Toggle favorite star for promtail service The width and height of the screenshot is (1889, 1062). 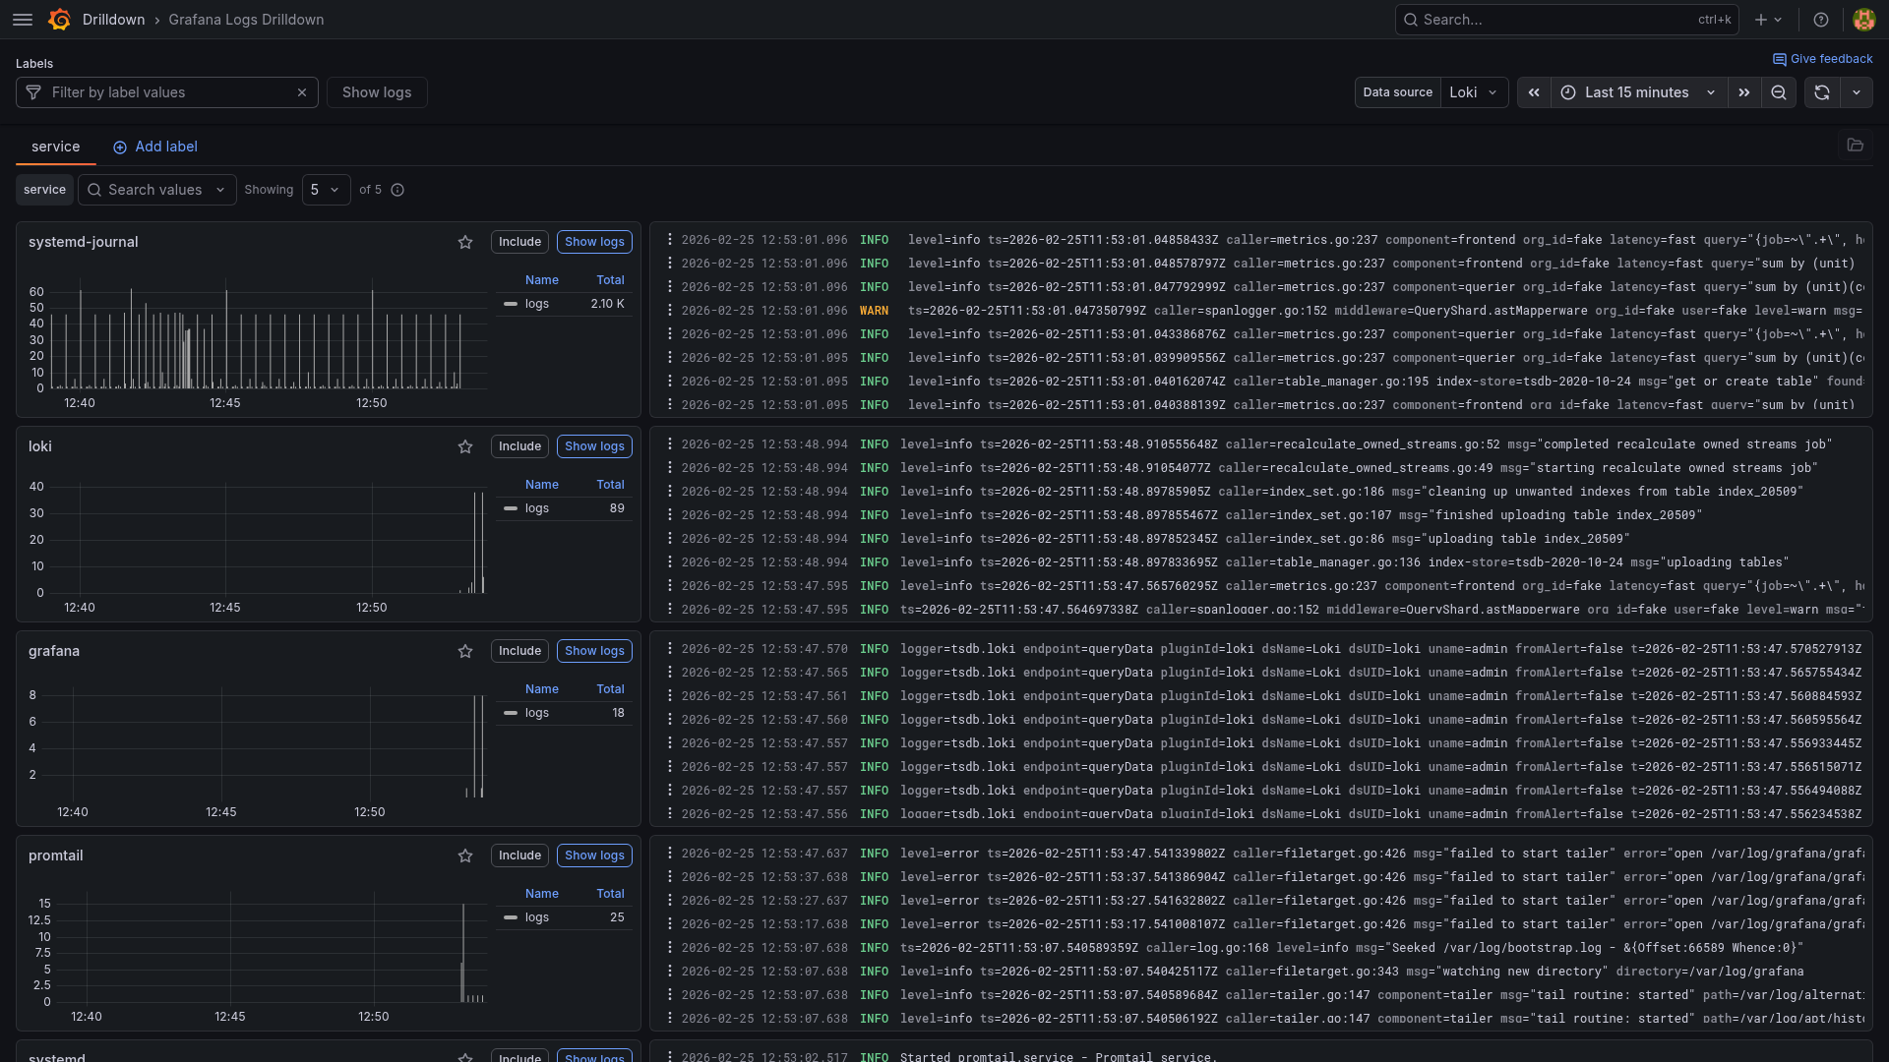pos(465,855)
